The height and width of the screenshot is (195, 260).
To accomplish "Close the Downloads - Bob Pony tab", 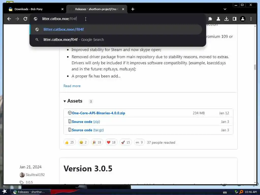I will coord(62,9).
